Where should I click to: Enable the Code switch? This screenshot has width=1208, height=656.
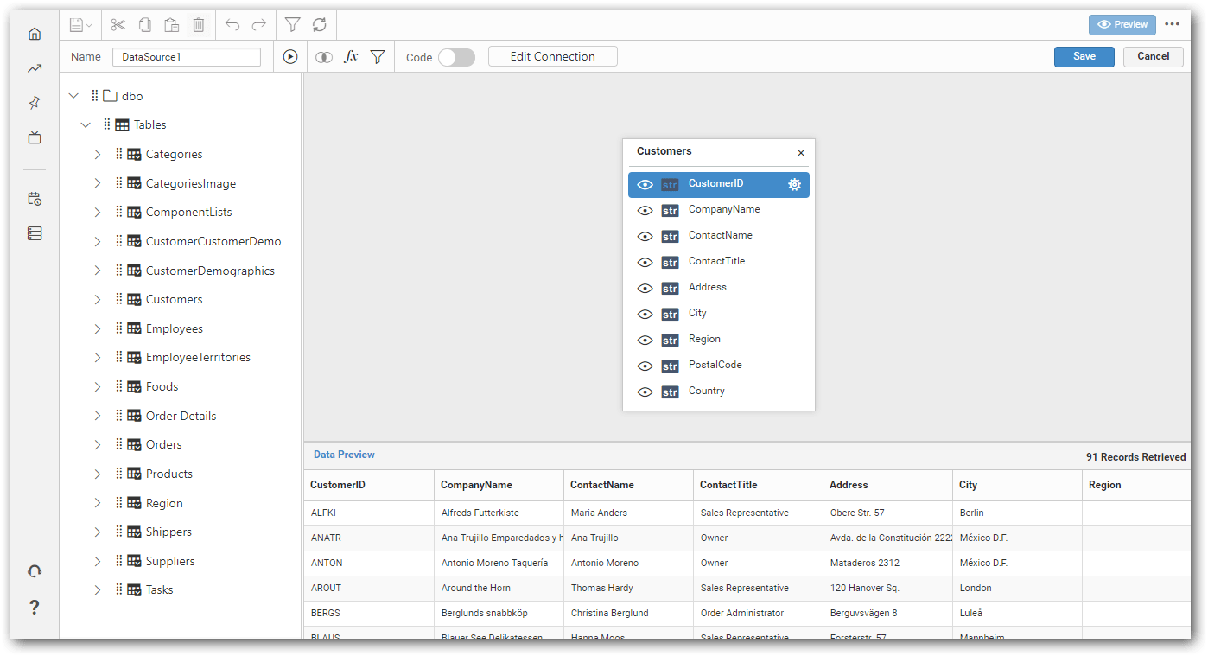click(456, 56)
